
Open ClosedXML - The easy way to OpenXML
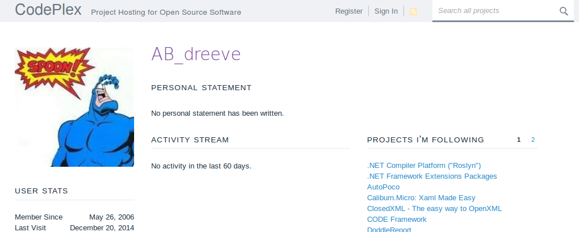[434, 208]
